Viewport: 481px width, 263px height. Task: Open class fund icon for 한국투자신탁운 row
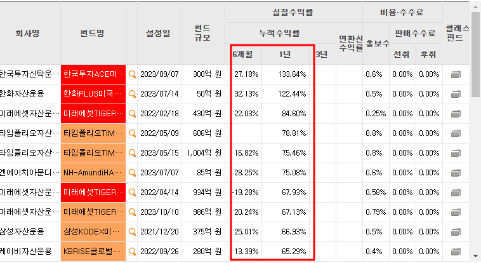[x=456, y=74]
